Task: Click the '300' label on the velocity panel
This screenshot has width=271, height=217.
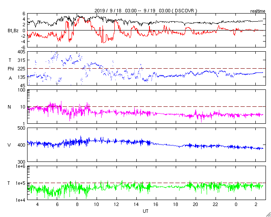Action: click(x=22, y=162)
